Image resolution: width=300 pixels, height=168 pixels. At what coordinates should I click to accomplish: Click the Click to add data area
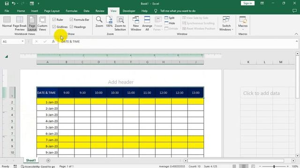coord(262,93)
